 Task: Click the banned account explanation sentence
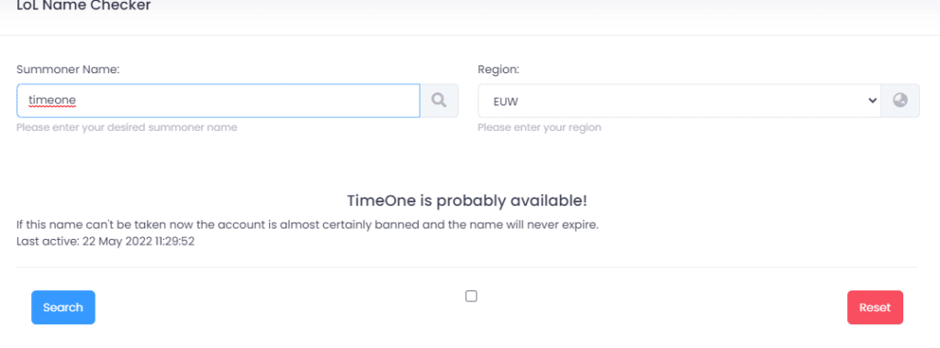tap(308, 225)
